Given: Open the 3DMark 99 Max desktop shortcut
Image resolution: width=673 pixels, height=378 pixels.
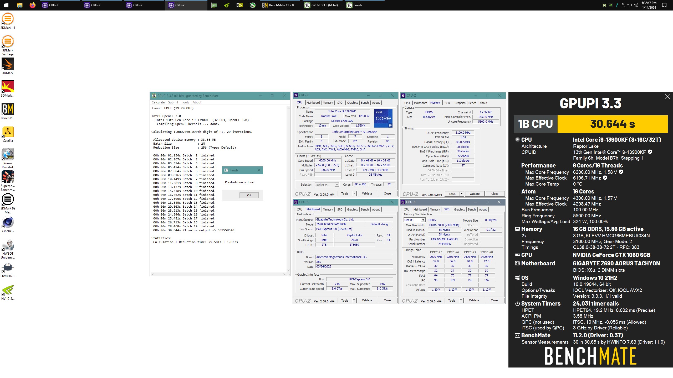Looking at the screenshot, I should click(8, 203).
